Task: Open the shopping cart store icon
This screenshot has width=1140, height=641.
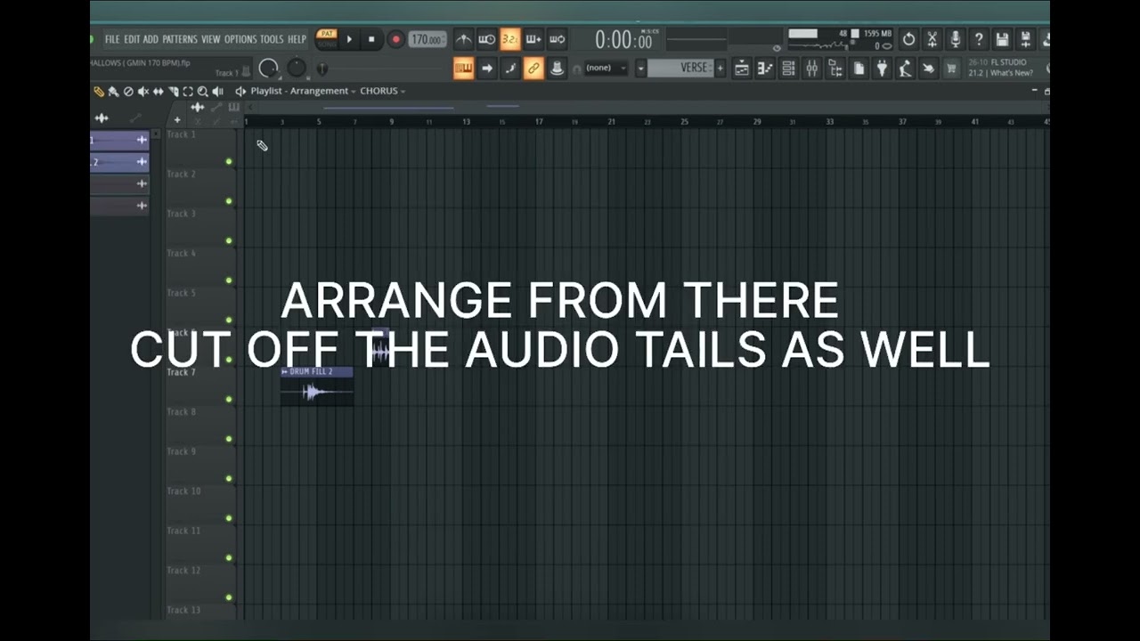Action: pyautogui.click(x=951, y=68)
